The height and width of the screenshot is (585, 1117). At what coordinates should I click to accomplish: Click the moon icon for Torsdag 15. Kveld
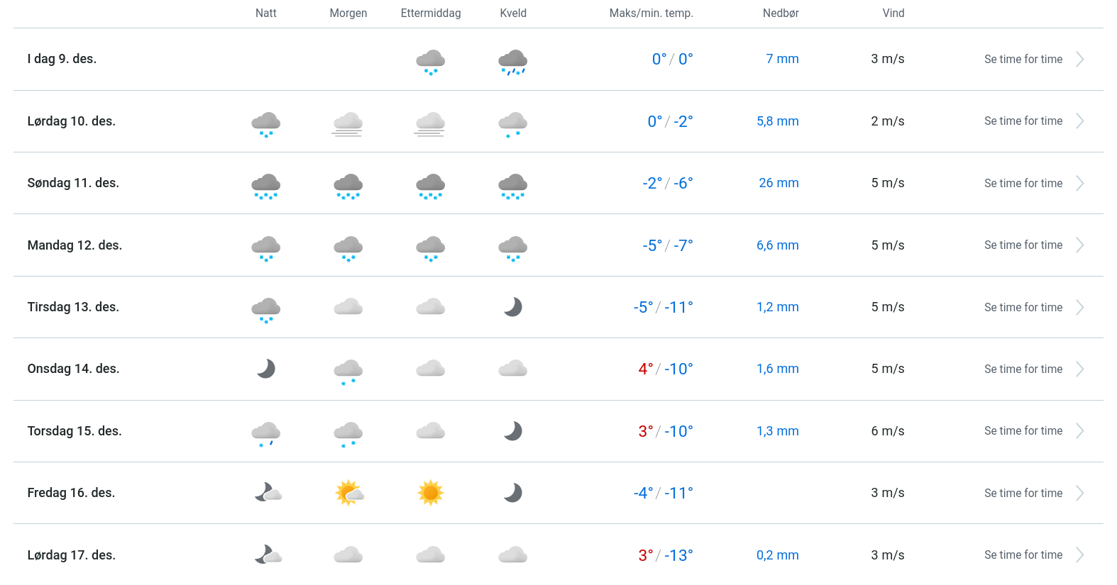click(x=512, y=431)
